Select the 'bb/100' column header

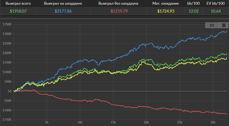tap(194, 4)
